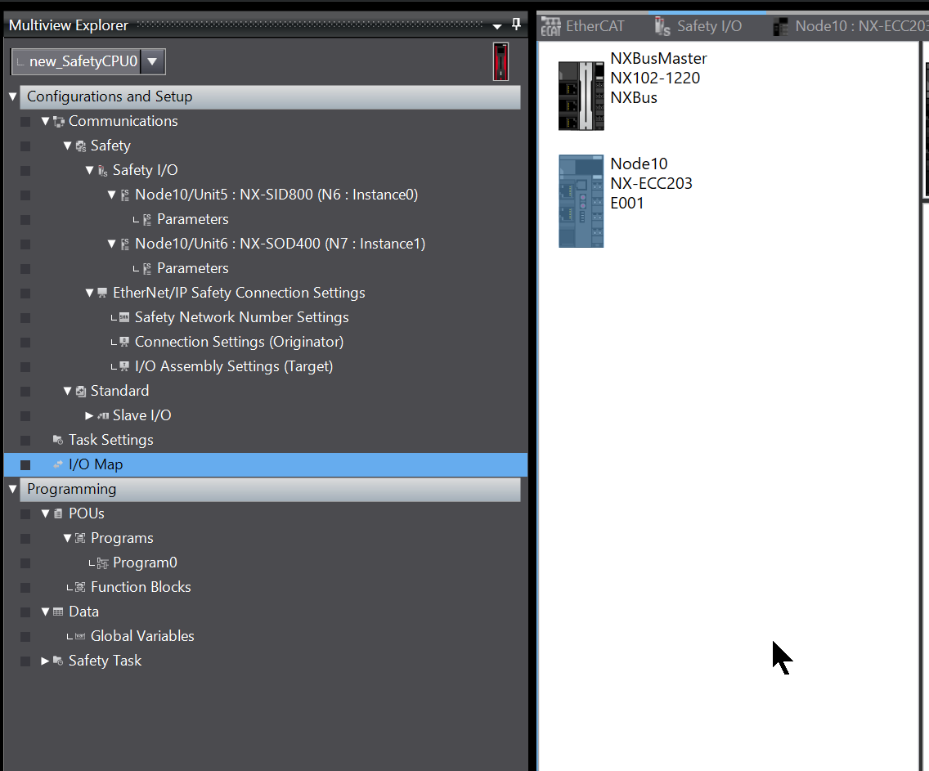Screen dimensions: 929x771
Task: Open Multiview Explorer panel options arrow
Action: [497, 26]
